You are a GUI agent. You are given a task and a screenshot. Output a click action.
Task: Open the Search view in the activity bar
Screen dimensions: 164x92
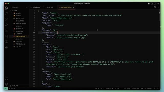tap(6, 14)
